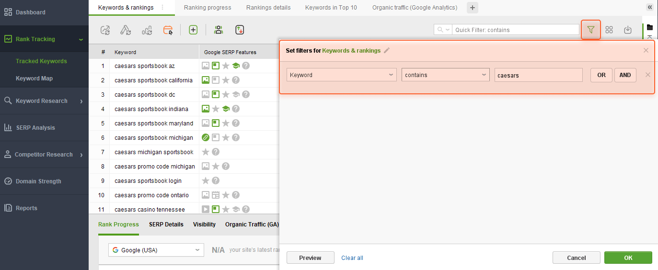Screen dimensions: 658x270
Task: Click image icon in caesars promo code michigan row
Action: (x=206, y=166)
